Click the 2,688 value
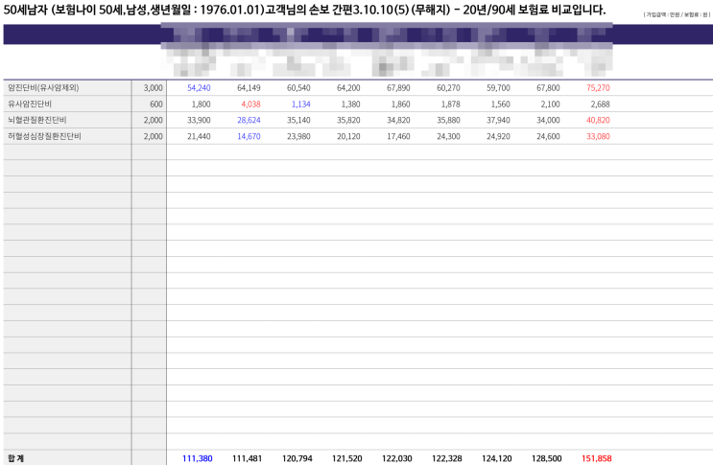The height and width of the screenshot is (465, 713). pos(600,104)
